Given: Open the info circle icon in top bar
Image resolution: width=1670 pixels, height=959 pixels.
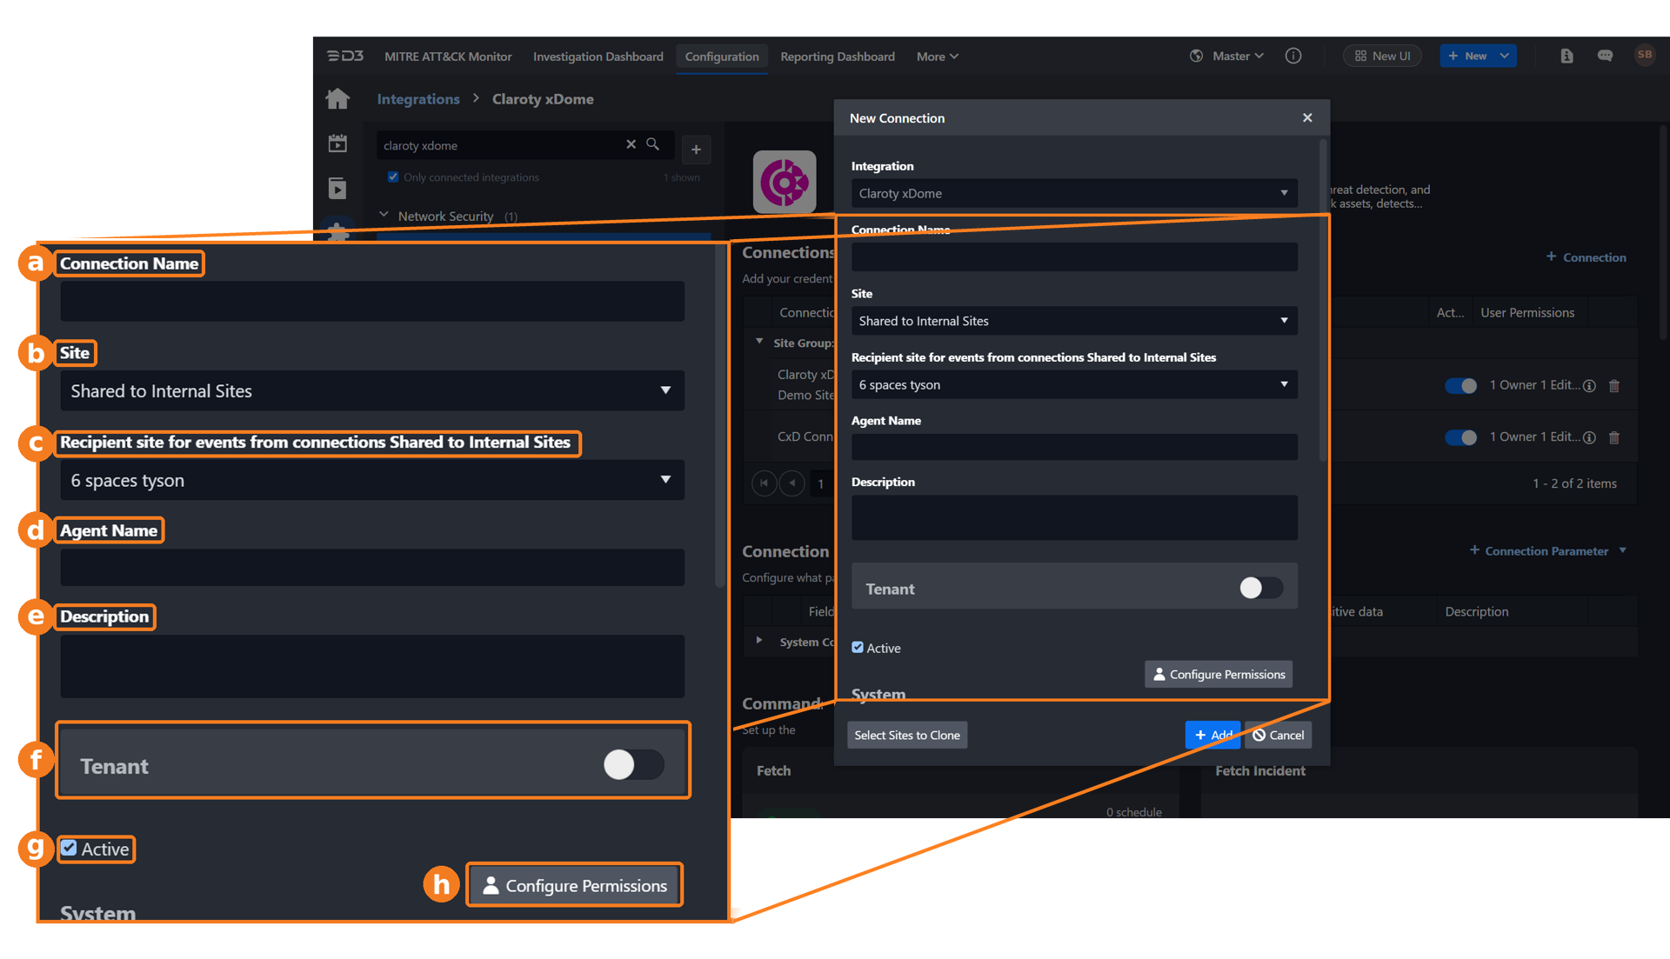Looking at the screenshot, I should tap(1293, 56).
